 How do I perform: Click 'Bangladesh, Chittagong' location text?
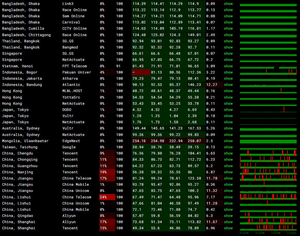click(x=27, y=35)
